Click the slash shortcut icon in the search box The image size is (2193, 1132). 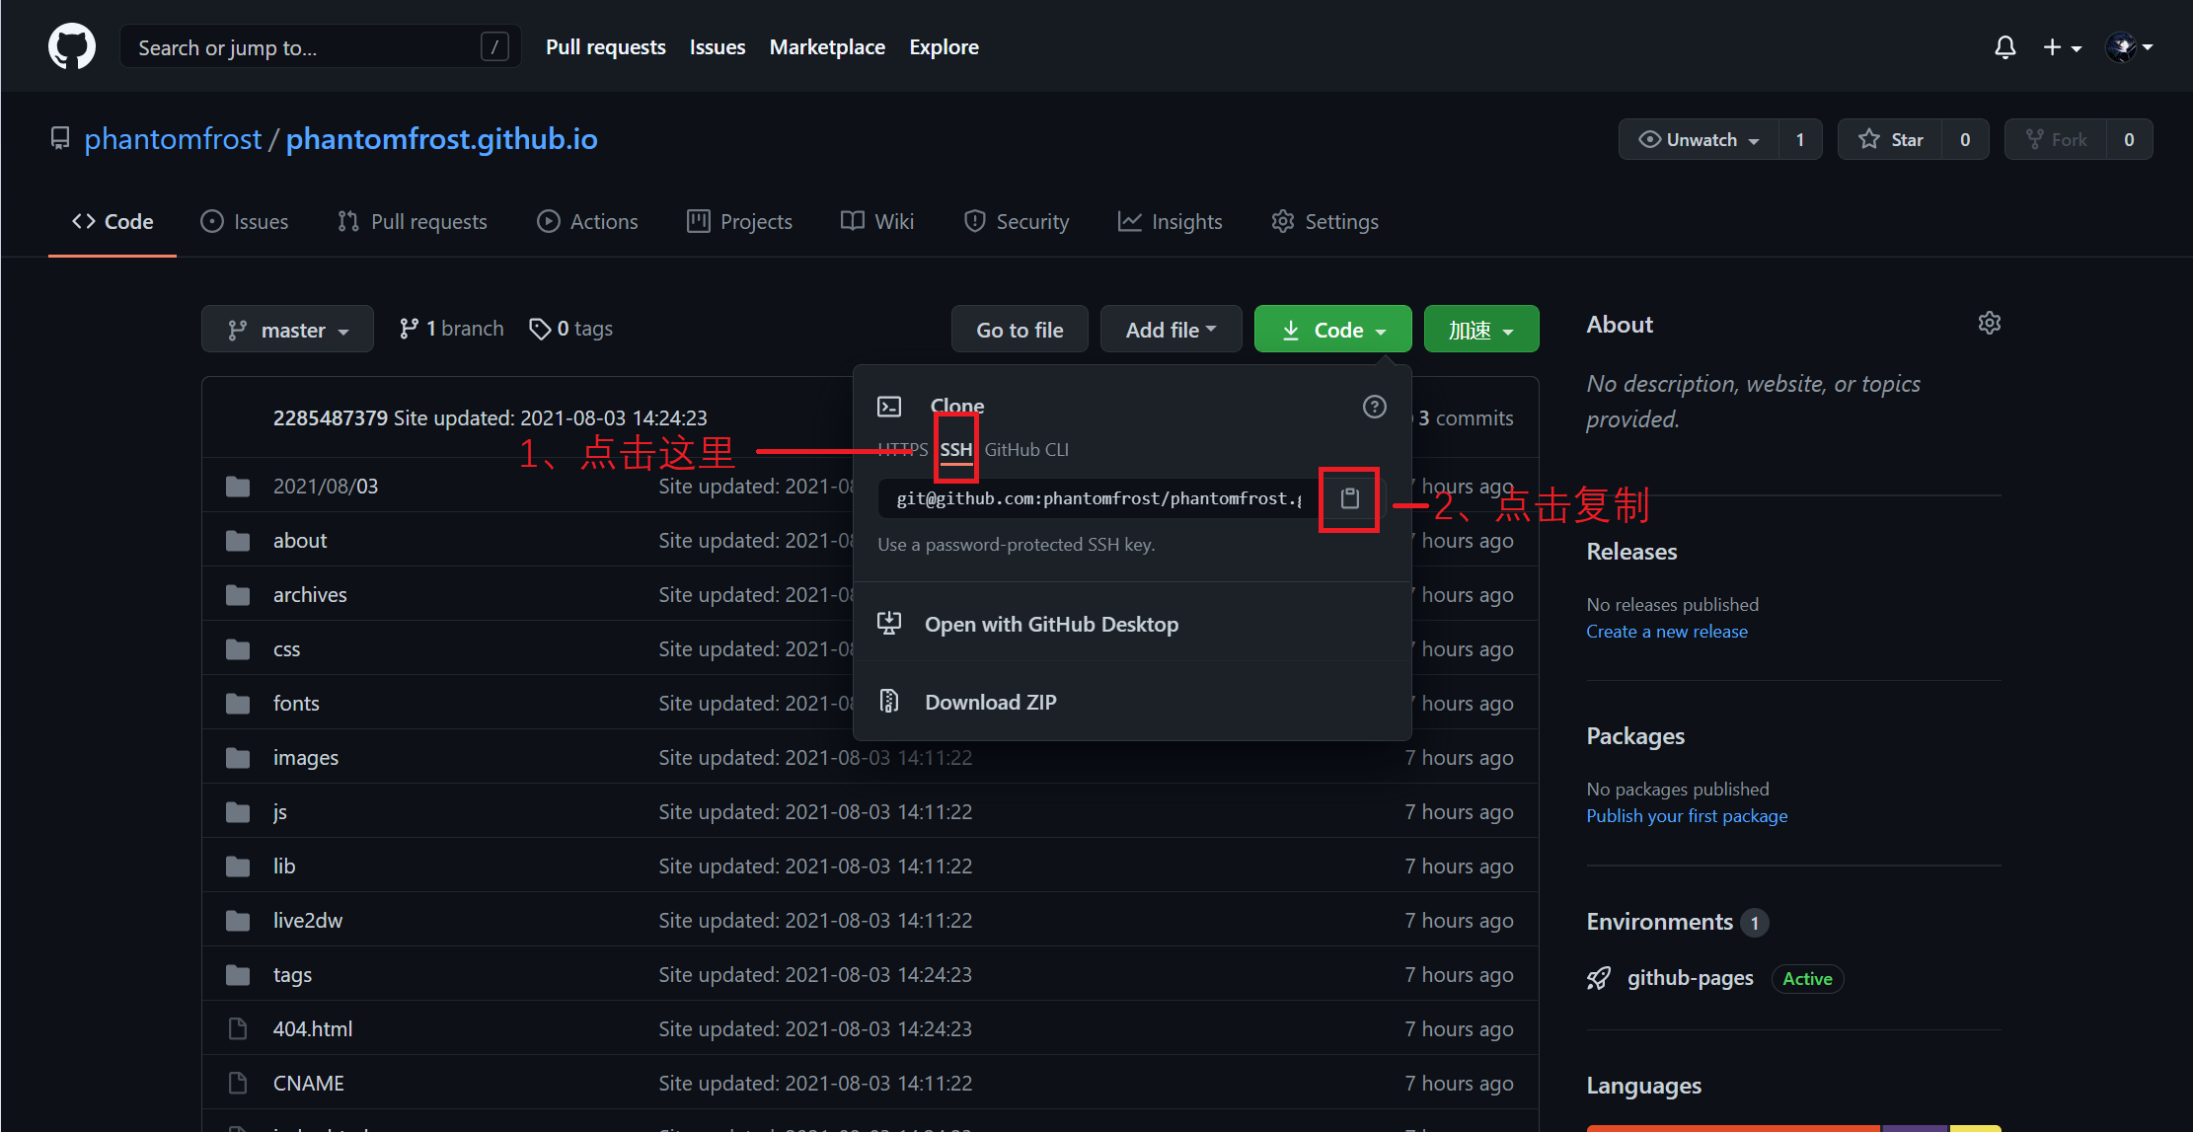click(494, 46)
